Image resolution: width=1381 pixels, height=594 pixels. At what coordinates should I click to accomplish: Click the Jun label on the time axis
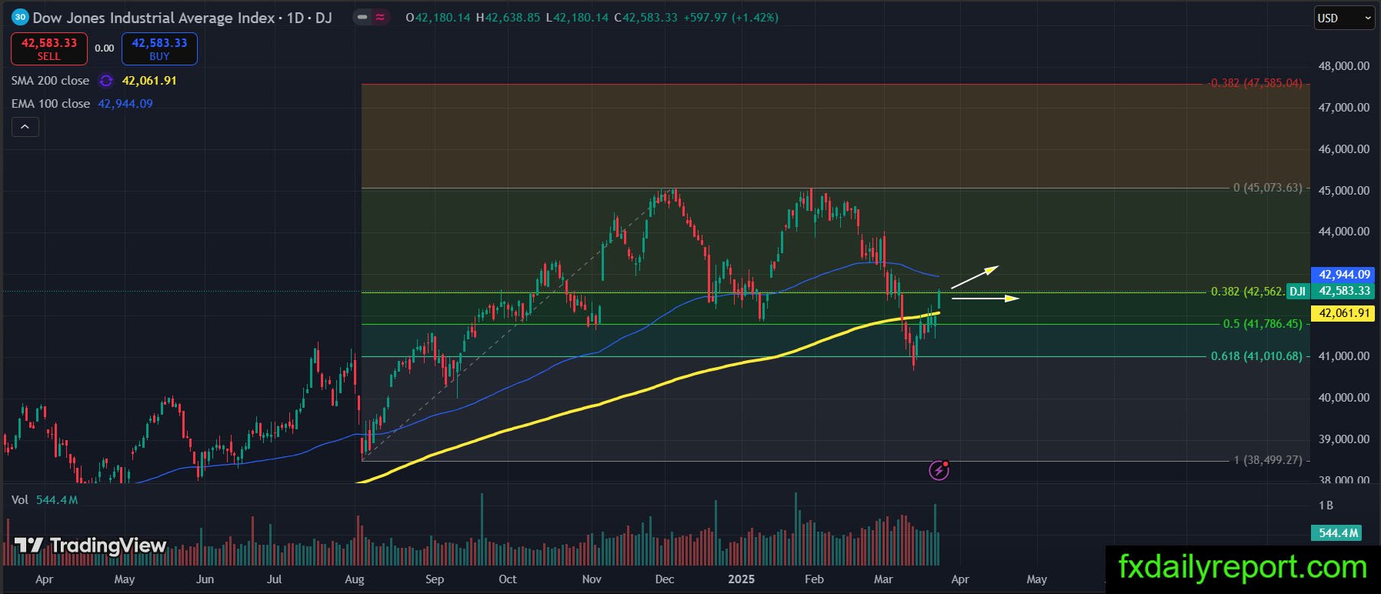click(x=205, y=579)
